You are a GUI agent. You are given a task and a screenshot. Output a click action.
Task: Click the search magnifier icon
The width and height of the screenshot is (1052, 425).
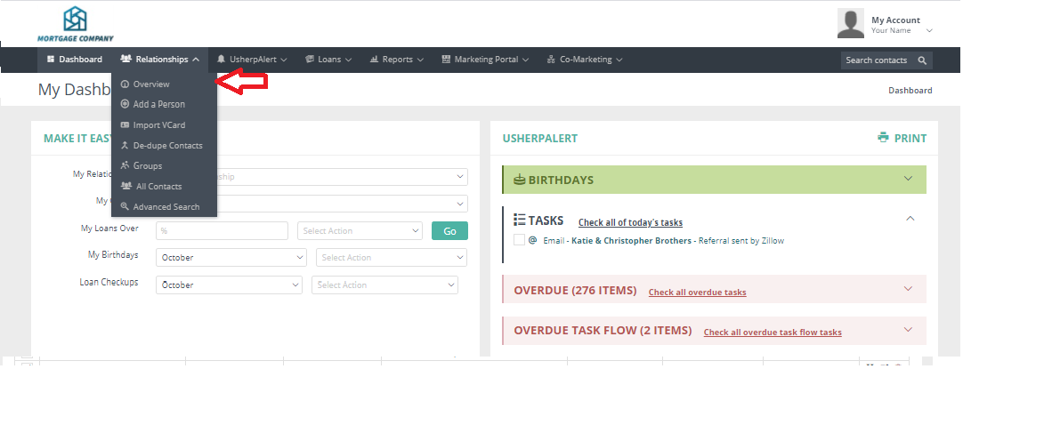pos(922,60)
